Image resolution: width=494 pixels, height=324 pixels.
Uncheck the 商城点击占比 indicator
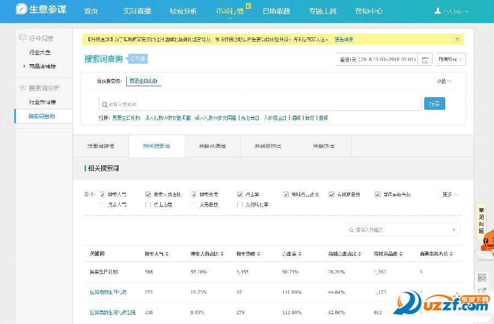[x=286, y=194]
